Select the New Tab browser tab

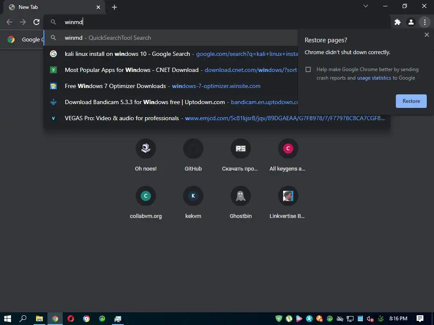click(x=54, y=7)
